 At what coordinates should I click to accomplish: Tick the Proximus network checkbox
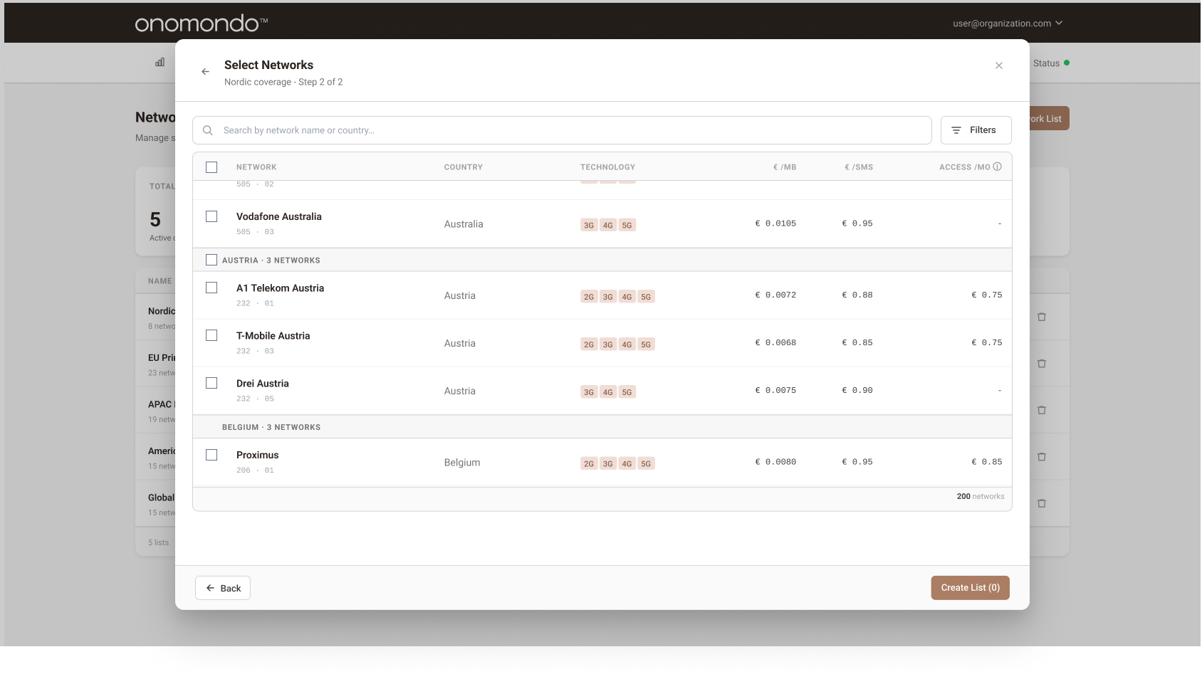pos(211,454)
